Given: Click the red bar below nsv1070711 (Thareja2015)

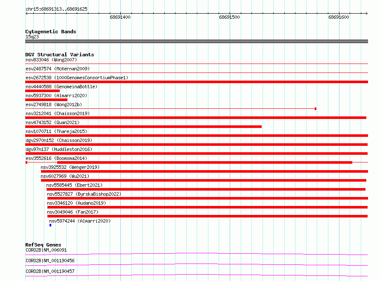Looking at the screenshot, I should tap(196, 136).
